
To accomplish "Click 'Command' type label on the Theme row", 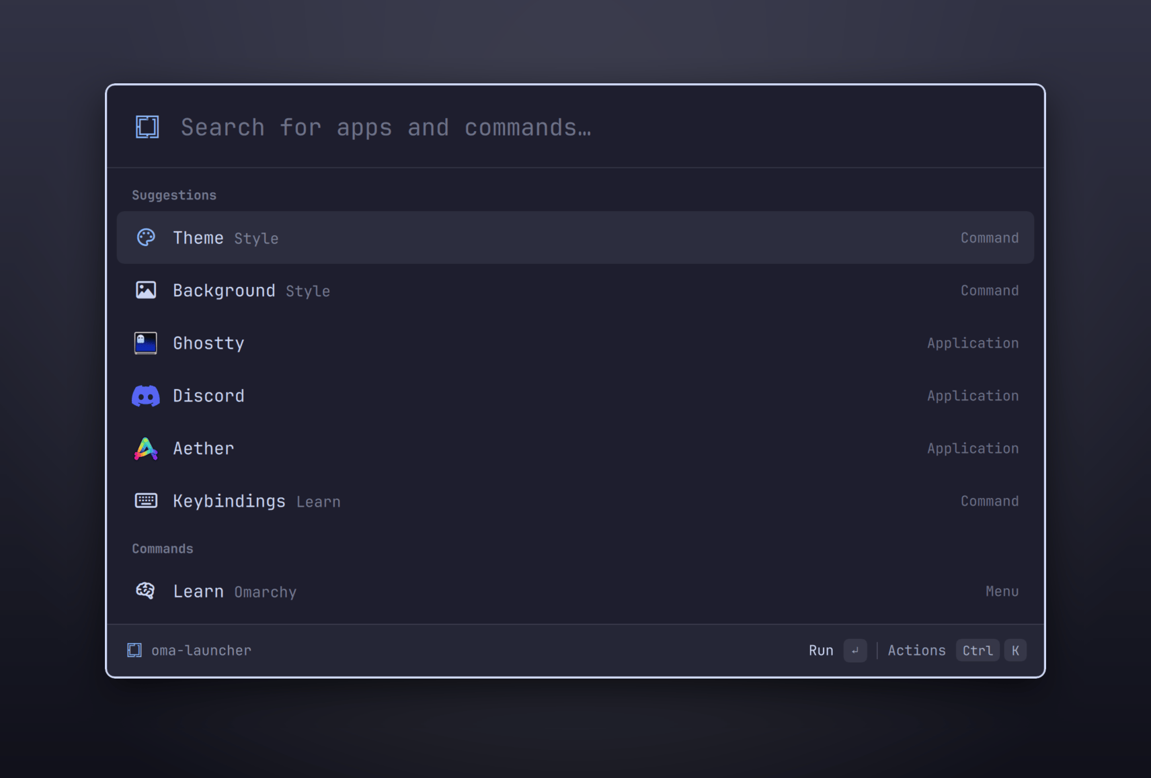I will coord(990,238).
